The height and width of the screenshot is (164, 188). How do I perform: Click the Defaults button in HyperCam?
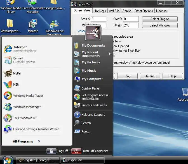150,76
